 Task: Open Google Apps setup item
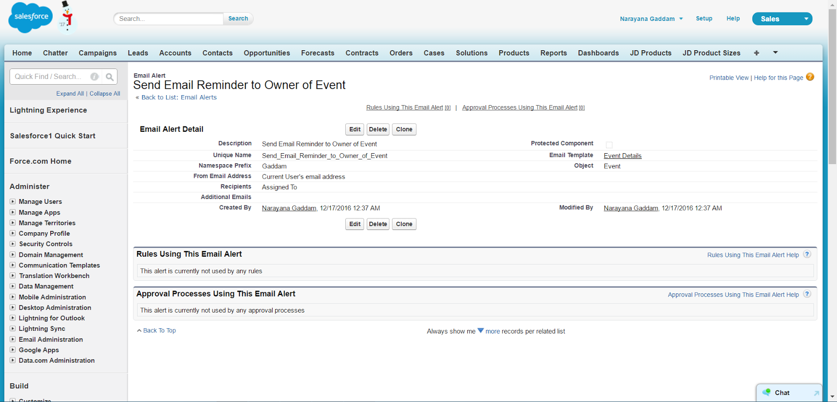[x=39, y=350]
